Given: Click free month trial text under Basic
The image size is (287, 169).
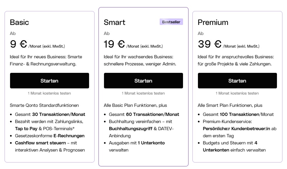Looking at the screenshot, I should (x=49, y=93).
